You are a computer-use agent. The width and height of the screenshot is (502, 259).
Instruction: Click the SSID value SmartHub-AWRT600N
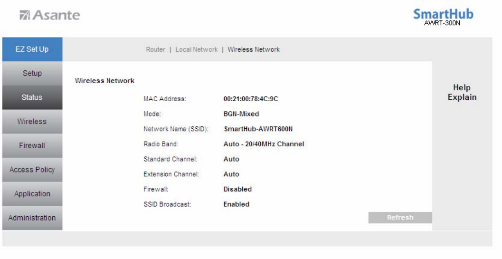pyautogui.click(x=258, y=129)
